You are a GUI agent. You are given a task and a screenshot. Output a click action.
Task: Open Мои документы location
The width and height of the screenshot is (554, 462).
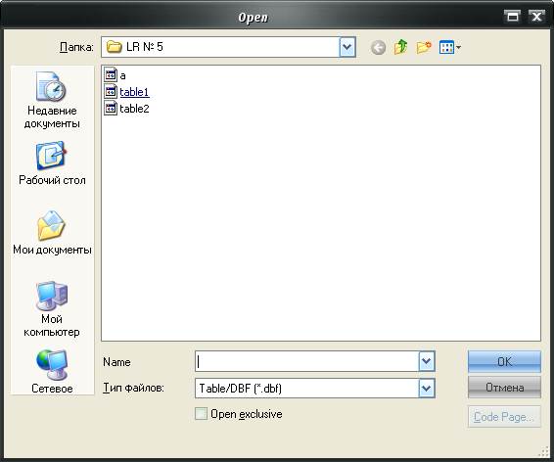[x=52, y=233]
